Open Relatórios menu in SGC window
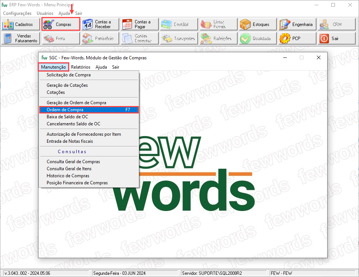Screen dimensions: 359x277 click(81, 67)
